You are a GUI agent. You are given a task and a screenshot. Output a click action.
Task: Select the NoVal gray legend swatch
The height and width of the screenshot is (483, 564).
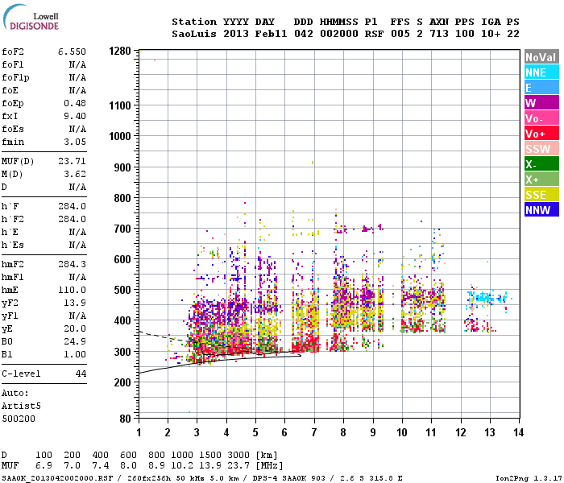pyautogui.click(x=541, y=57)
